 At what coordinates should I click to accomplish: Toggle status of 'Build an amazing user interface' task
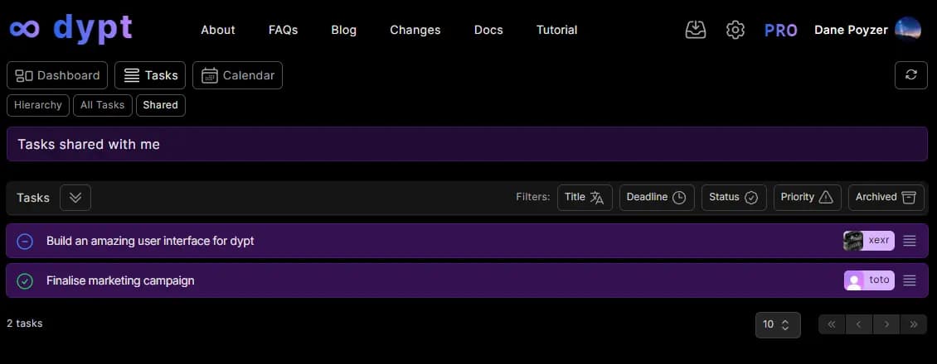pos(25,242)
